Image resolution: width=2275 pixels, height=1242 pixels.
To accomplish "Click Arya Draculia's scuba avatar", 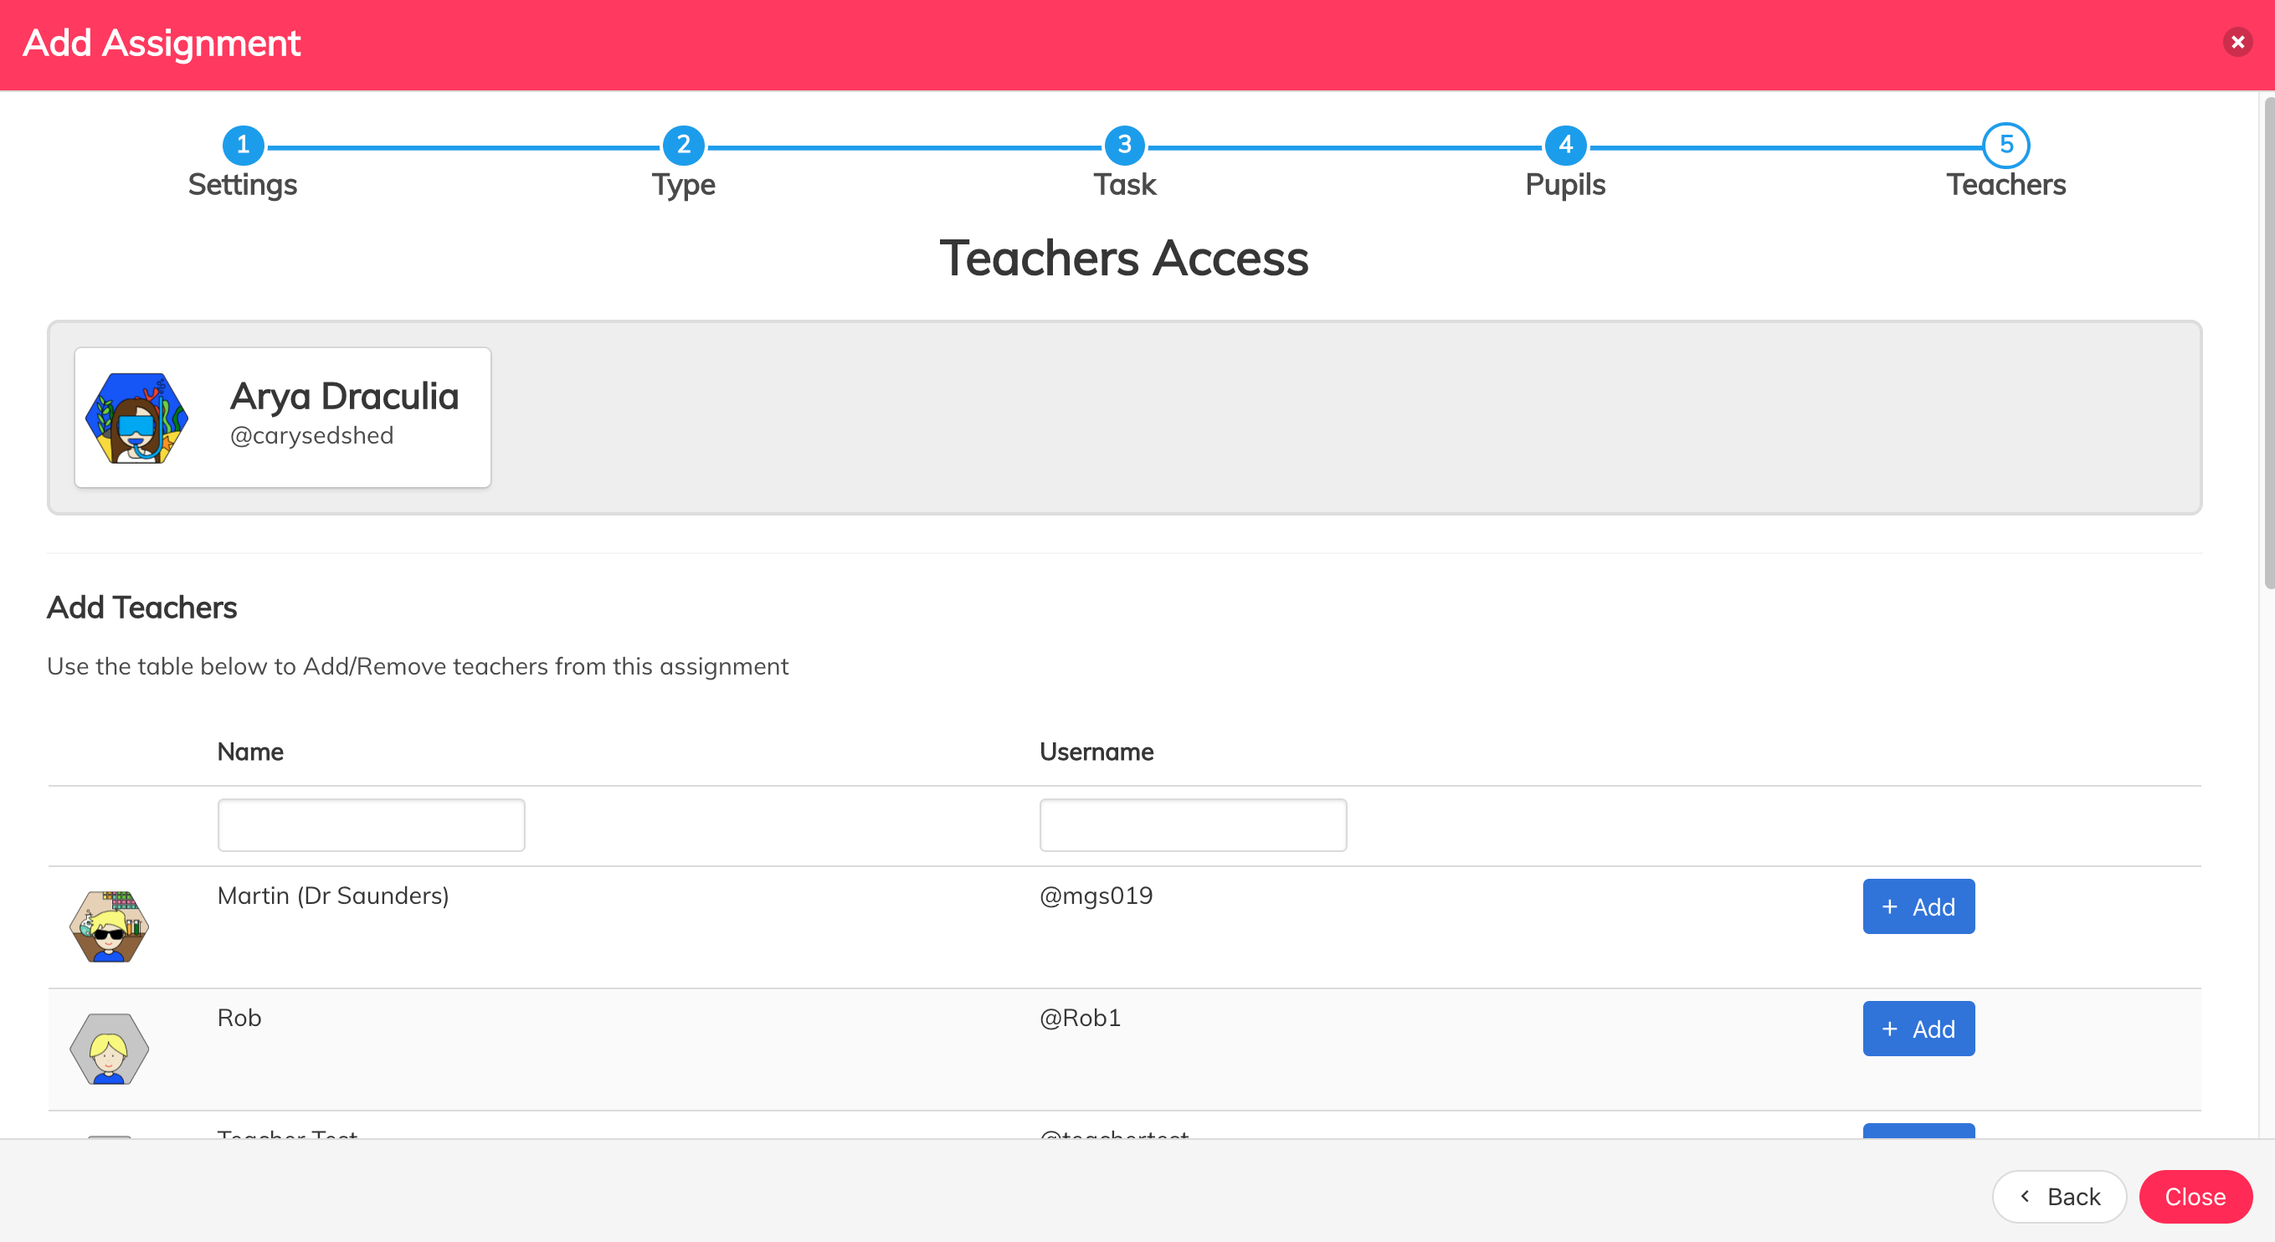I will [137, 418].
